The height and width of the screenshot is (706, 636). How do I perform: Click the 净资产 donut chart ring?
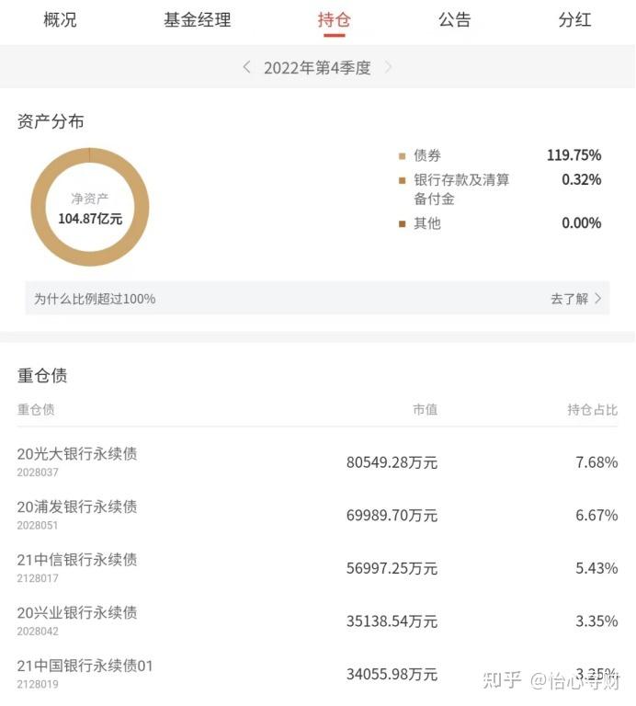[x=89, y=207]
